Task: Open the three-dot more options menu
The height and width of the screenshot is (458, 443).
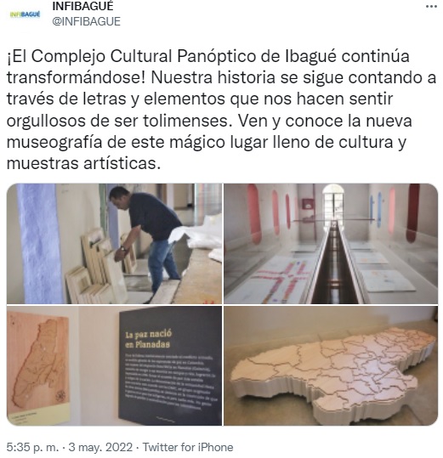Action: pos(431,7)
